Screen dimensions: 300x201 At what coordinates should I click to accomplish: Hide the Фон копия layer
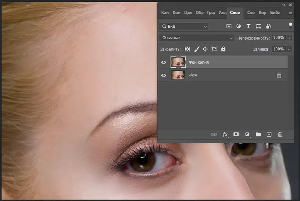point(163,63)
